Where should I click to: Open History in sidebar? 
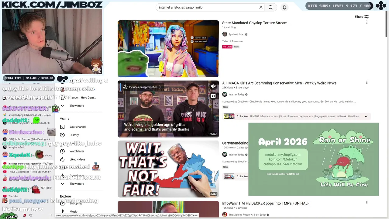click(74, 135)
